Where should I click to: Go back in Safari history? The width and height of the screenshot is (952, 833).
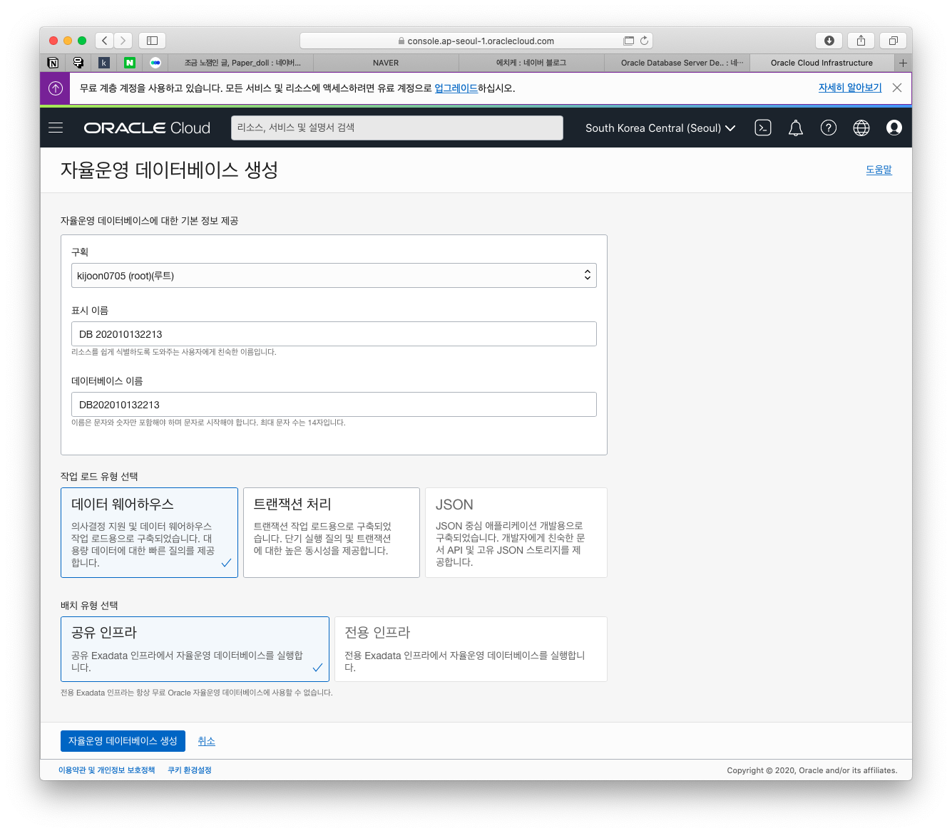tap(105, 41)
